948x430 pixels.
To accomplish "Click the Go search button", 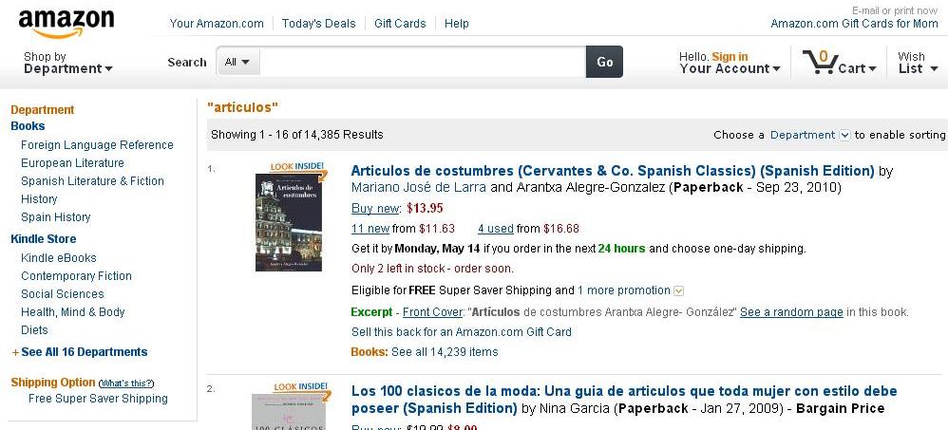I will [x=604, y=62].
